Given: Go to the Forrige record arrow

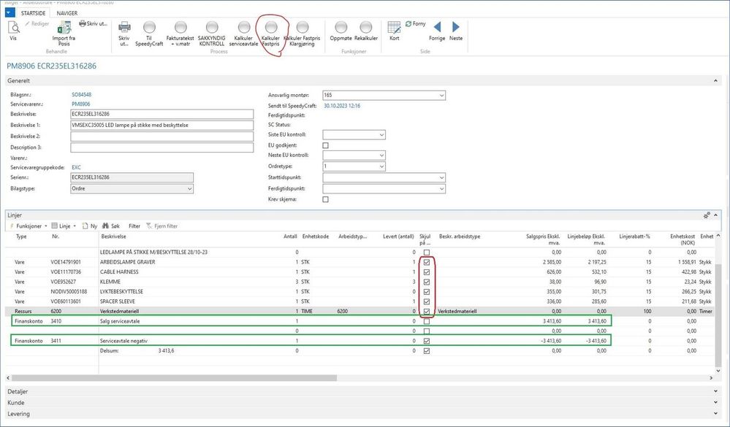Looking at the screenshot, I should [x=437, y=28].
